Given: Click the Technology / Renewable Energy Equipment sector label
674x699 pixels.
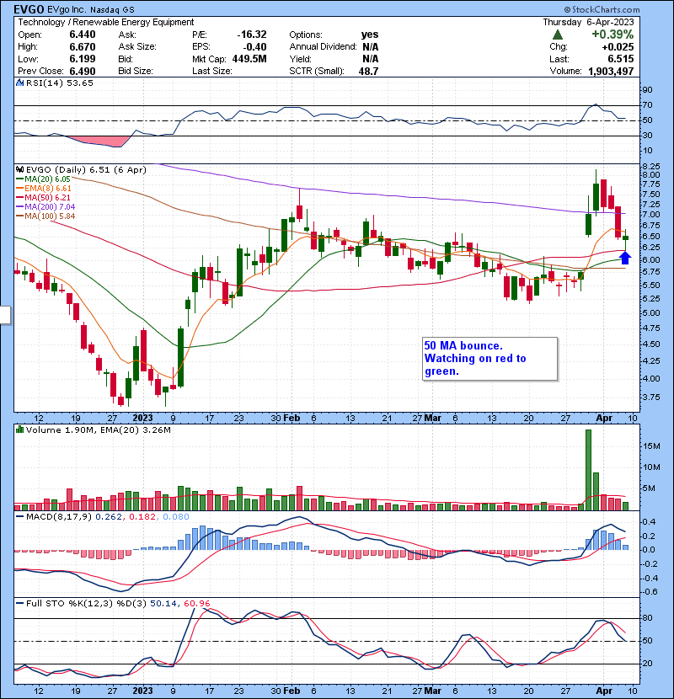Looking at the screenshot, I should (x=106, y=22).
